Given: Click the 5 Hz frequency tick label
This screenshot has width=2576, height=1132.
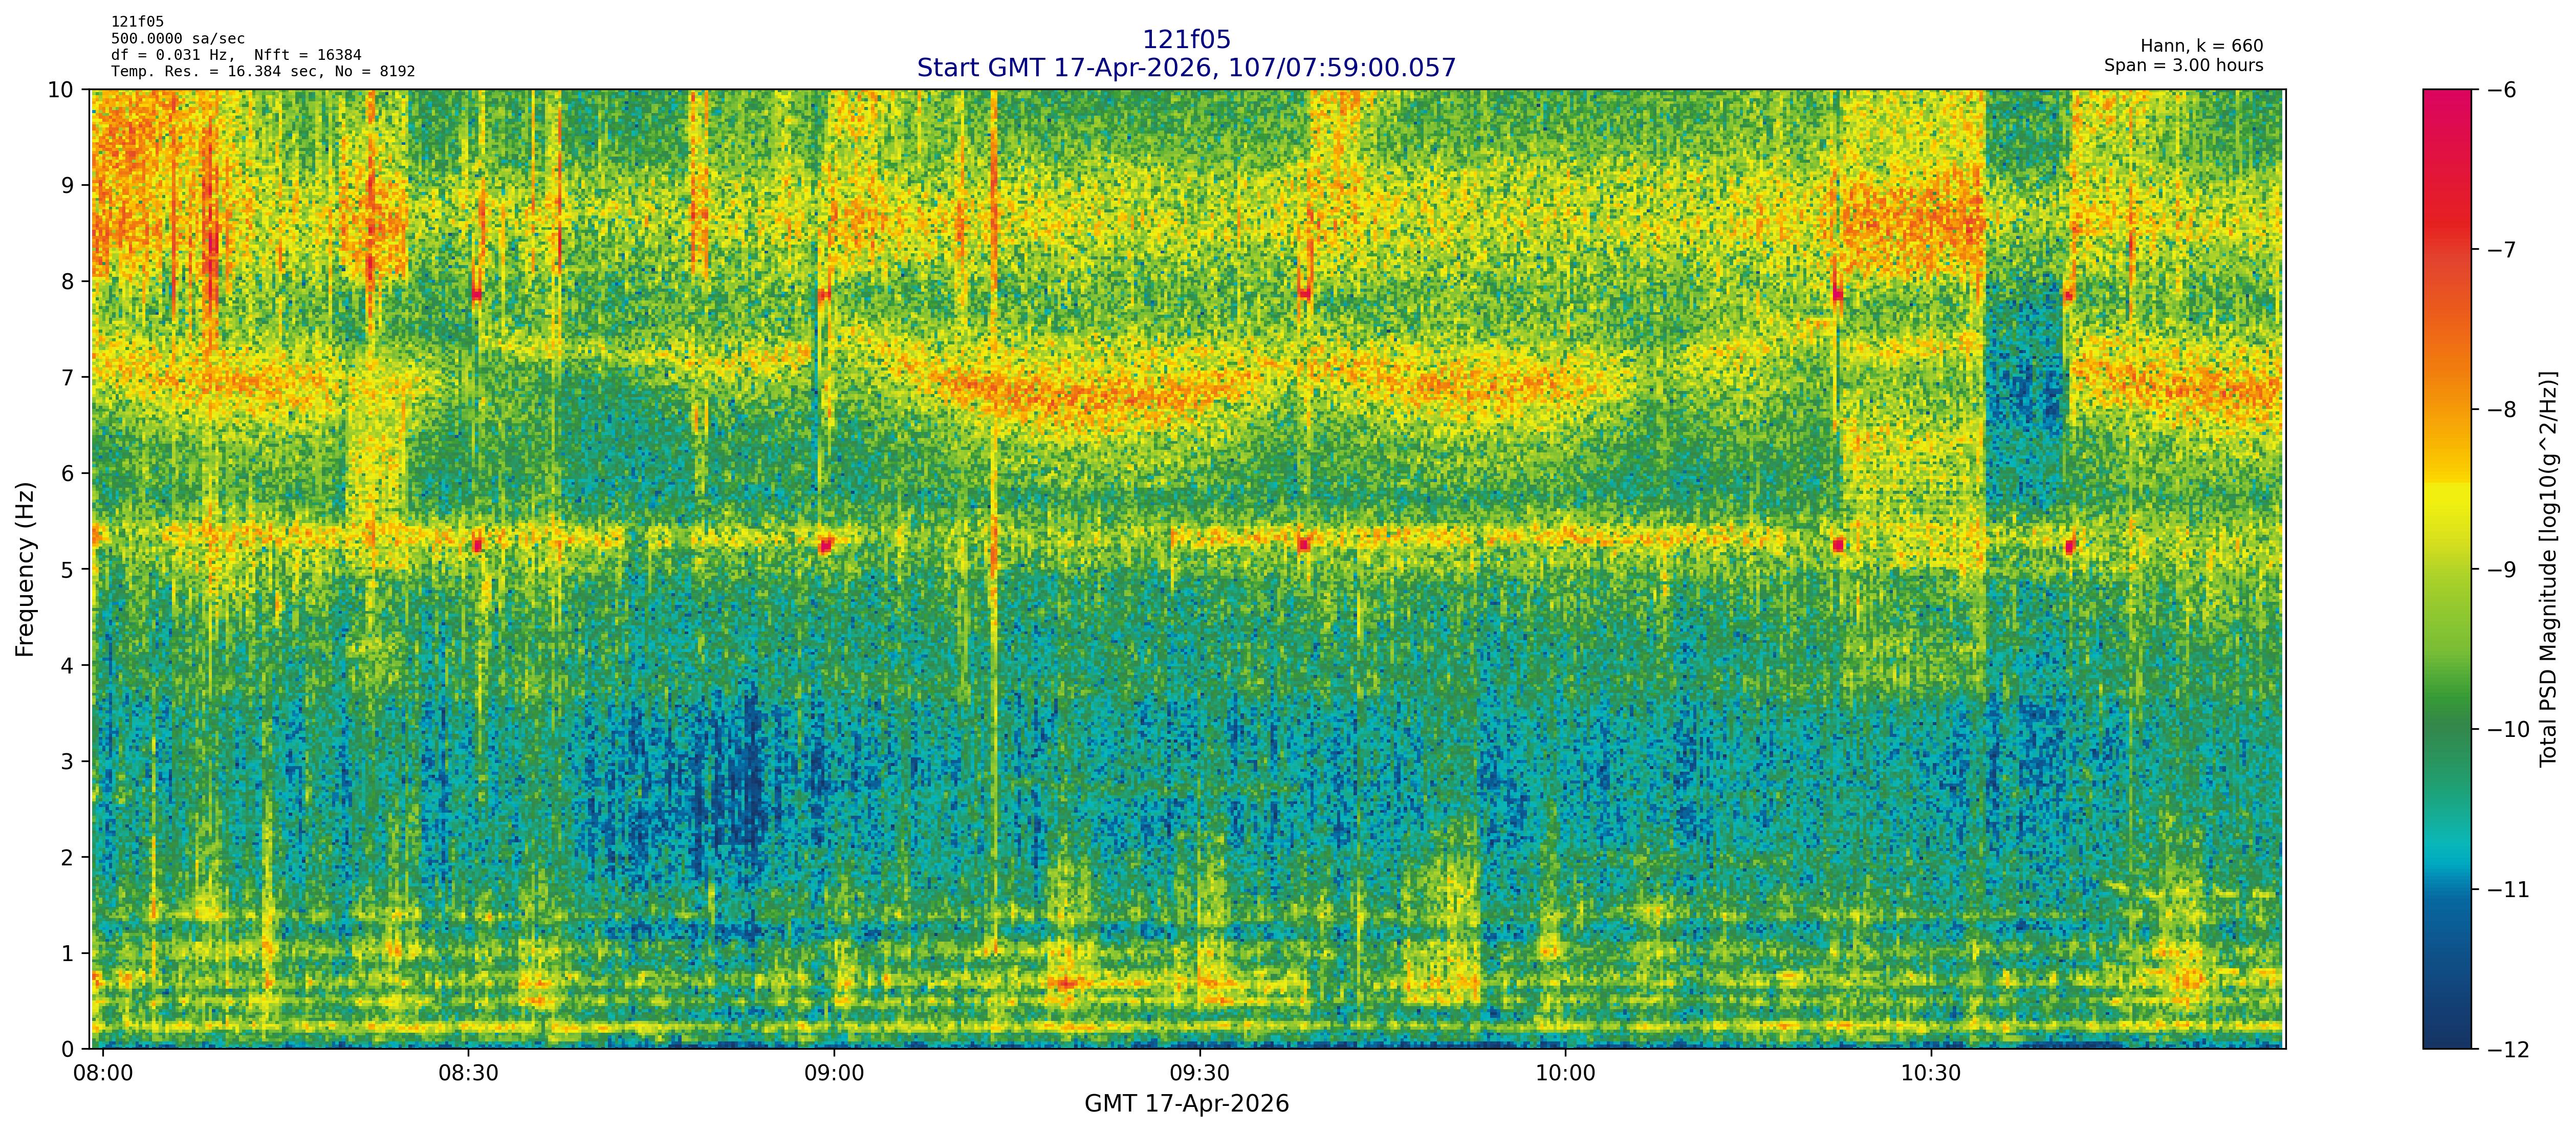Looking at the screenshot, I should pos(67,569).
